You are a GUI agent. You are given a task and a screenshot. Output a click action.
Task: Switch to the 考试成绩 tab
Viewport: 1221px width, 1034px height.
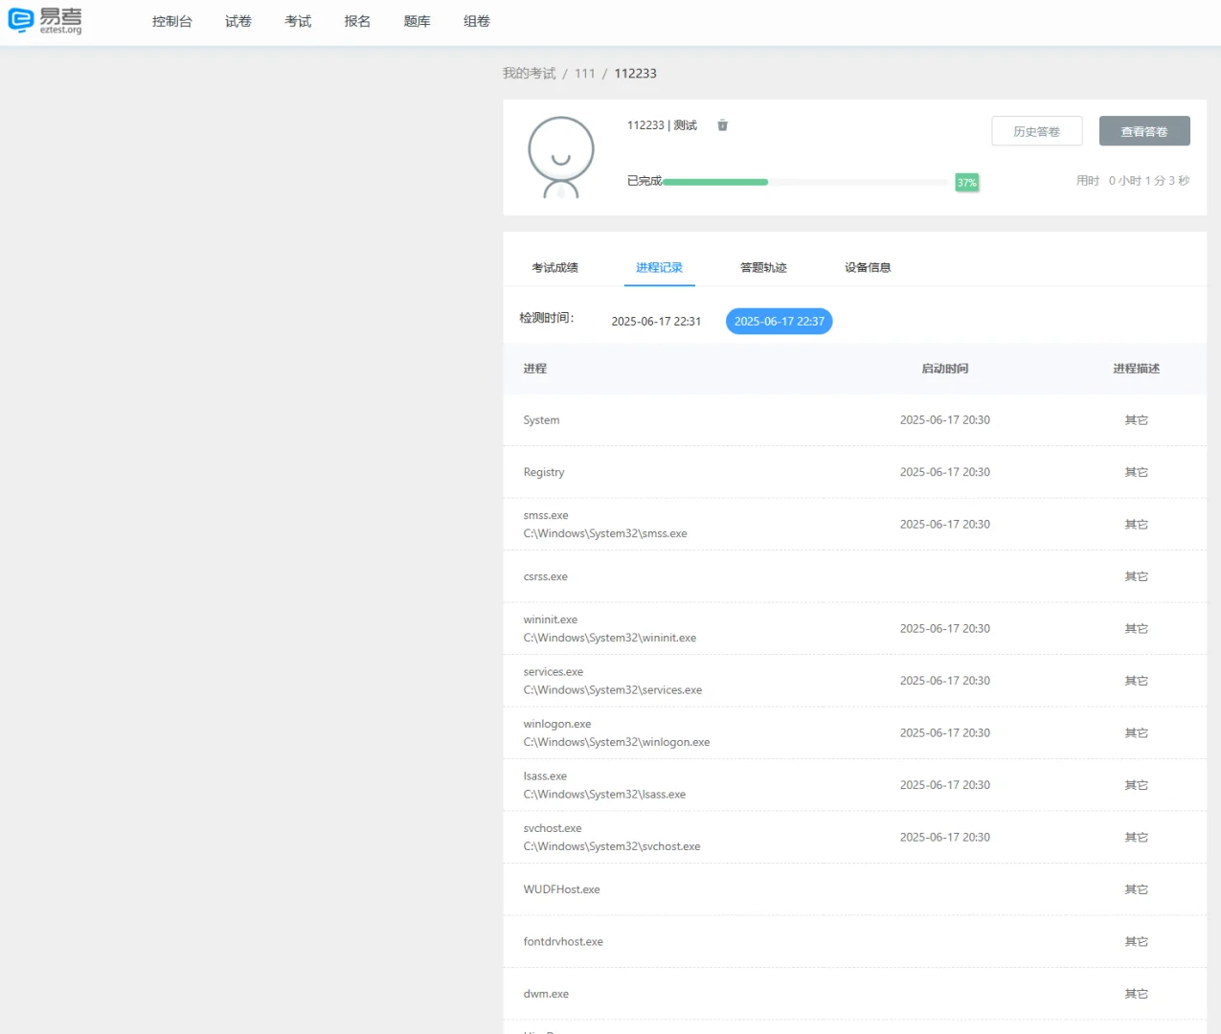click(555, 268)
